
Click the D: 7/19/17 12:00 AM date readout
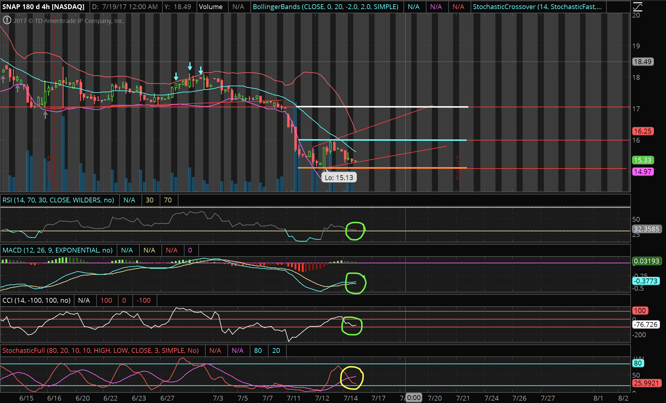[125, 7]
